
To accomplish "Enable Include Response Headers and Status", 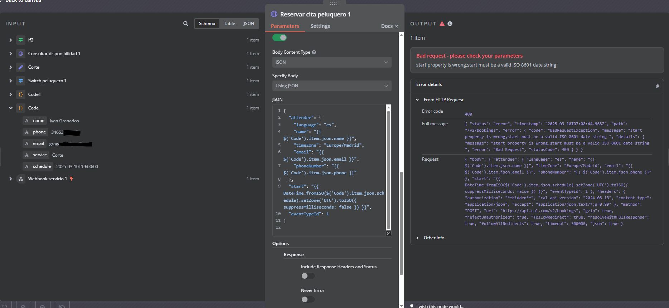I will click(308, 276).
